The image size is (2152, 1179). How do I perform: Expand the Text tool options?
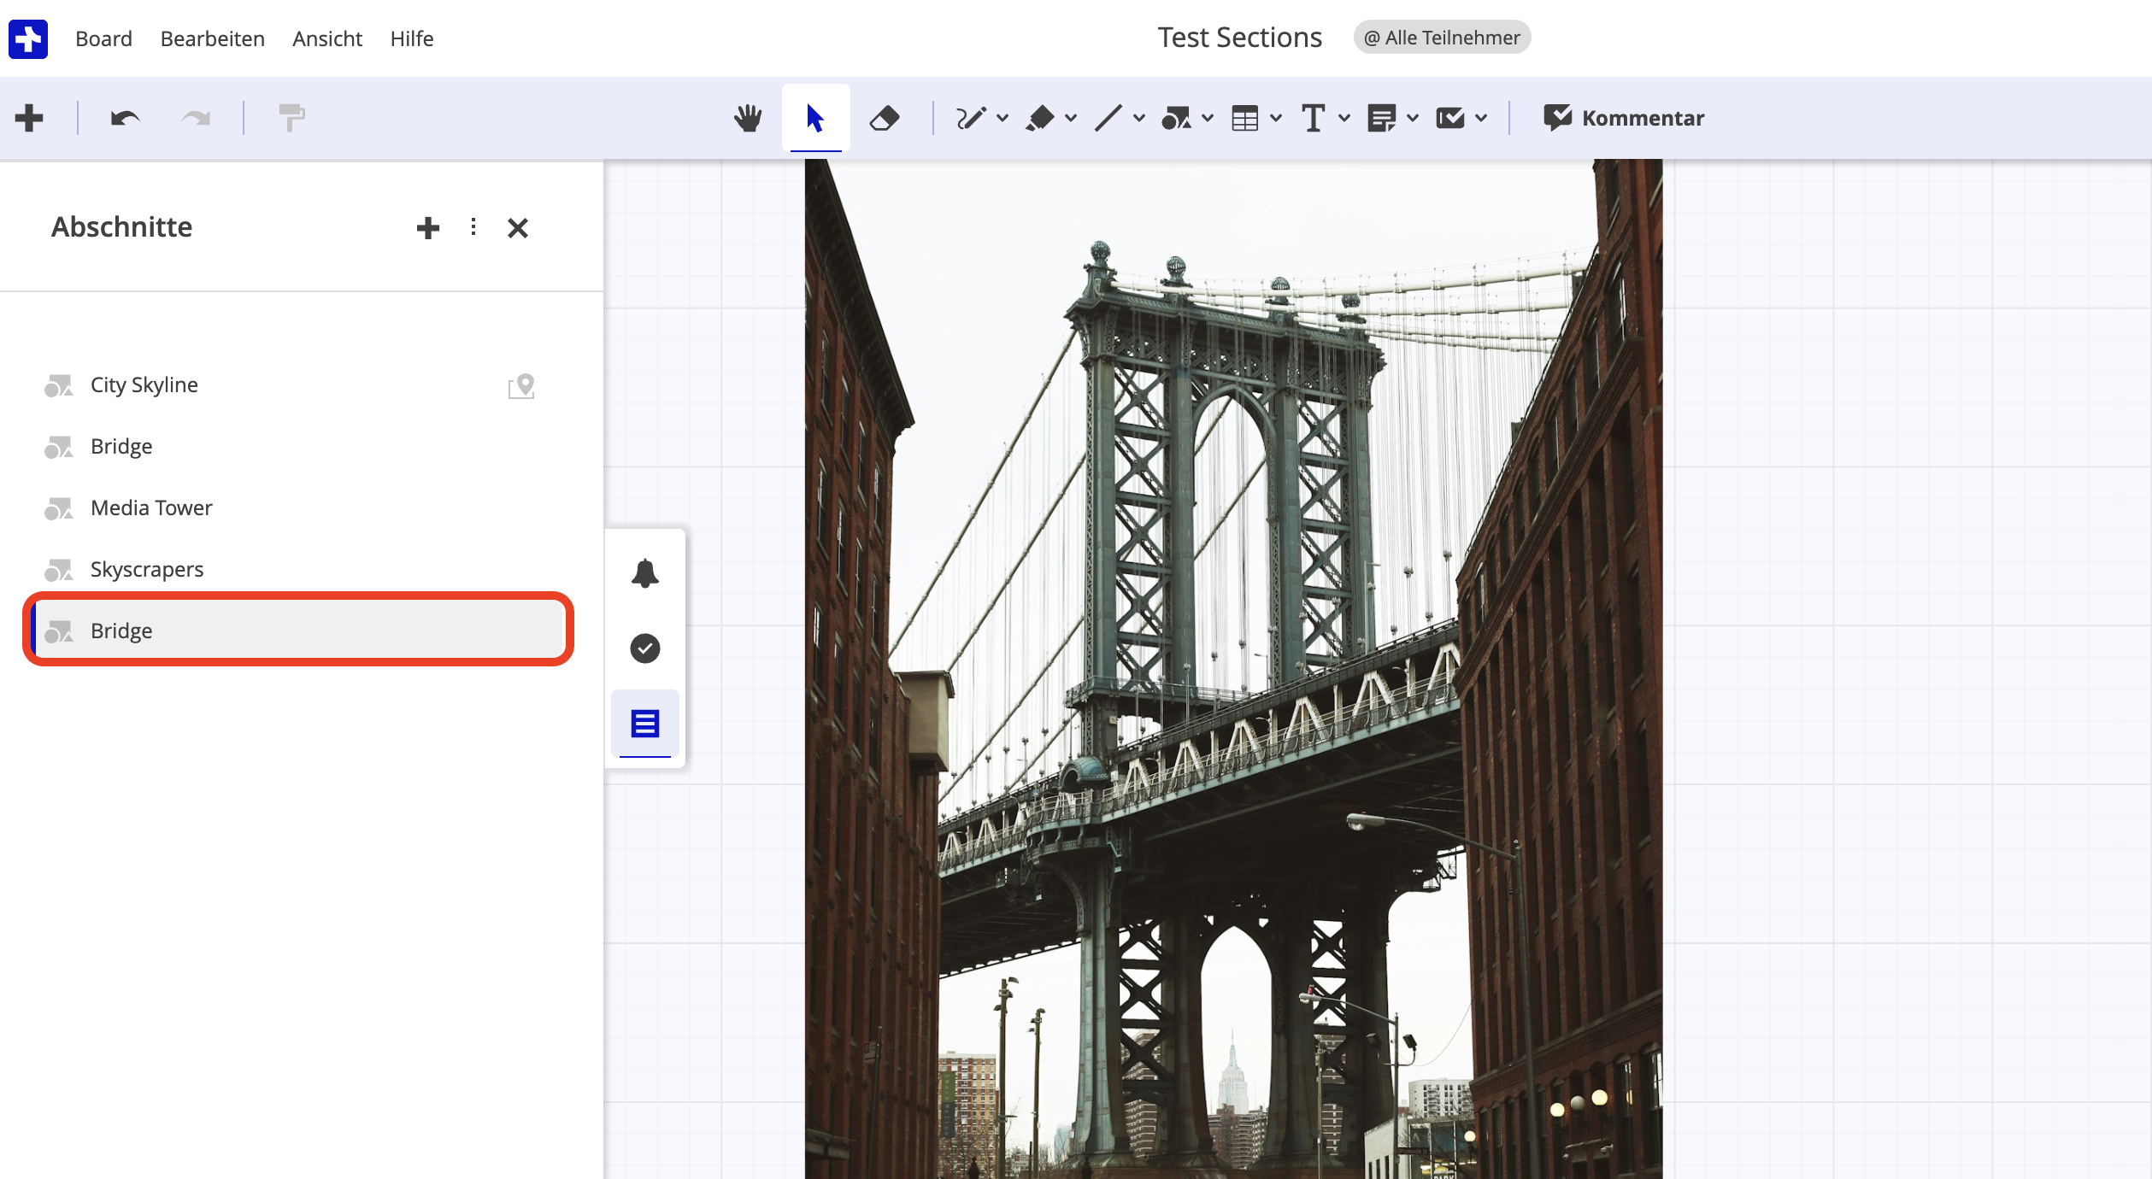[x=1344, y=117]
